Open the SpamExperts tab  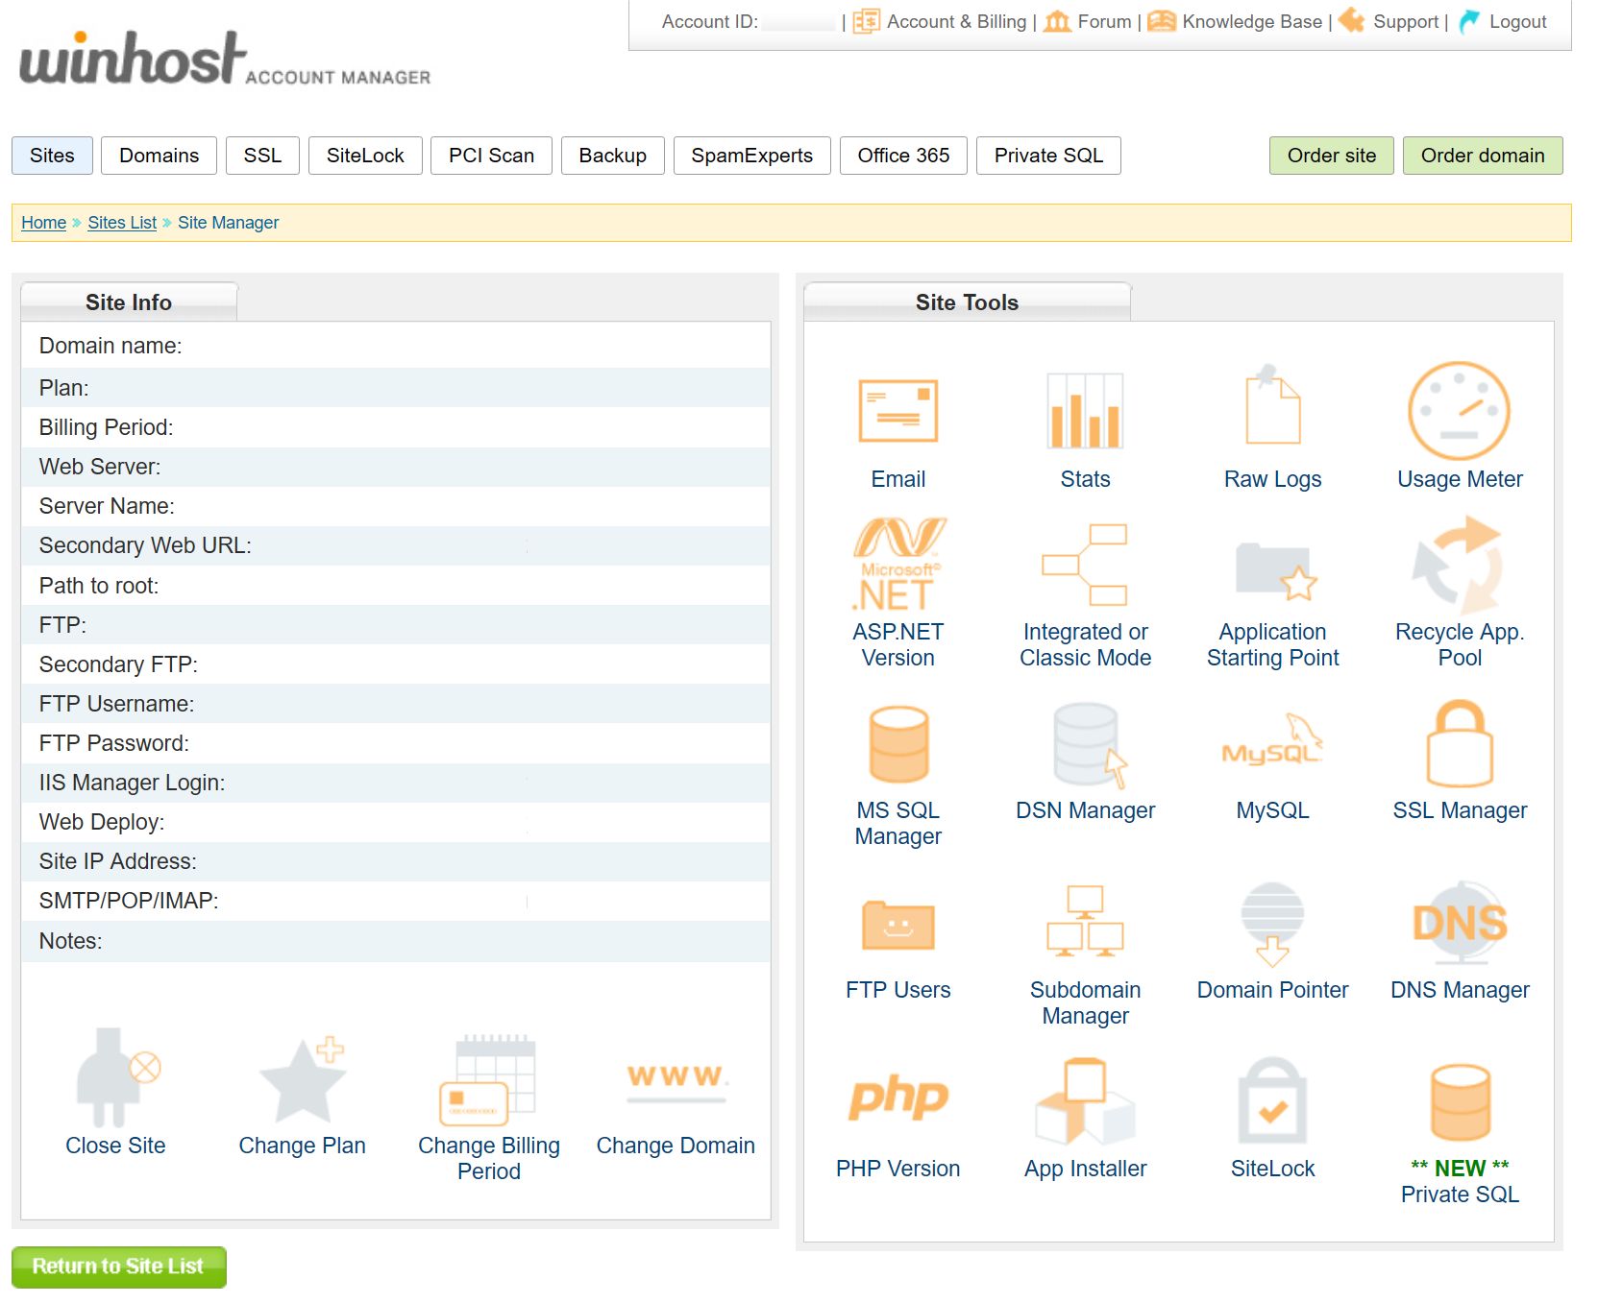tap(751, 156)
